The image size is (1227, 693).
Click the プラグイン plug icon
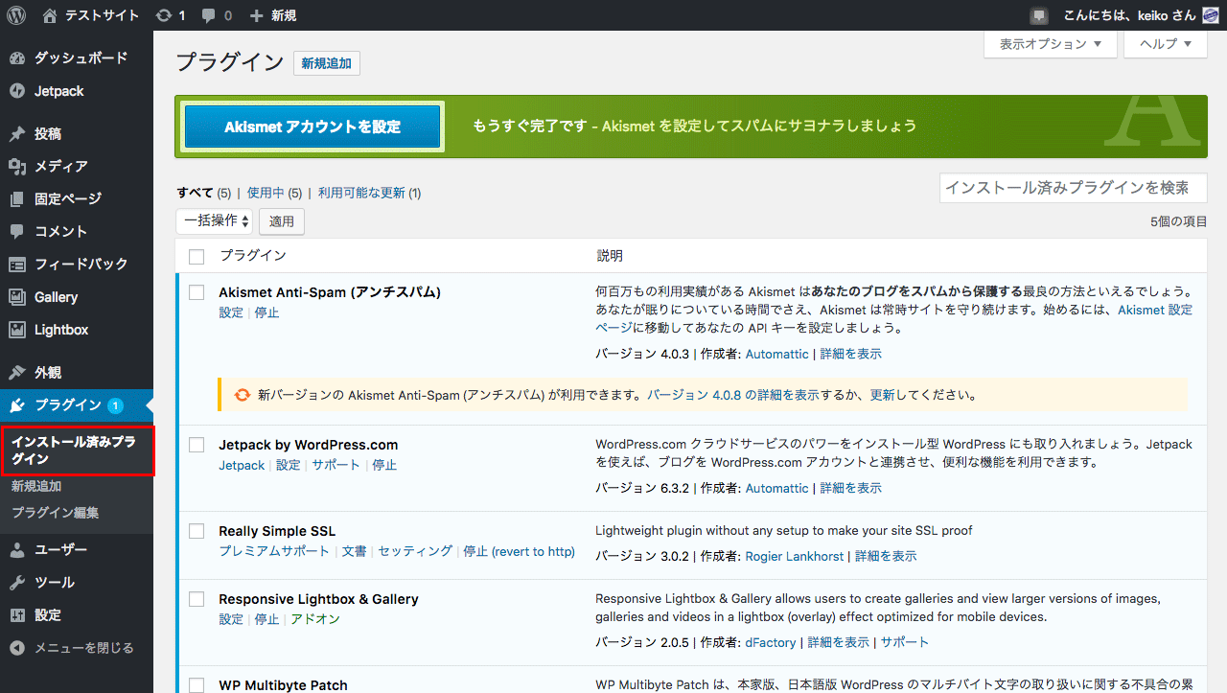click(17, 405)
